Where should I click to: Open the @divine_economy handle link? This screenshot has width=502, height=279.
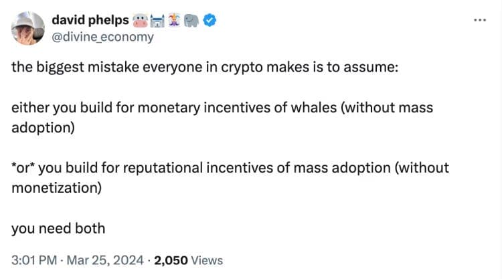coord(103,37)
